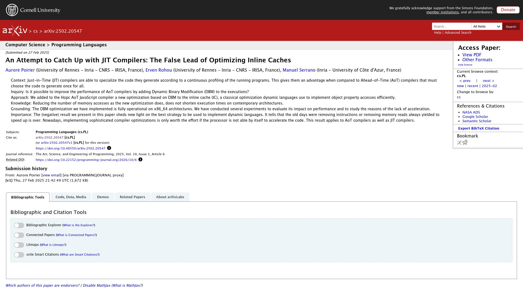This screenshot has height=294, width=523.
Task: Click the cs breadcrumb link
Action: click(35, 31)
